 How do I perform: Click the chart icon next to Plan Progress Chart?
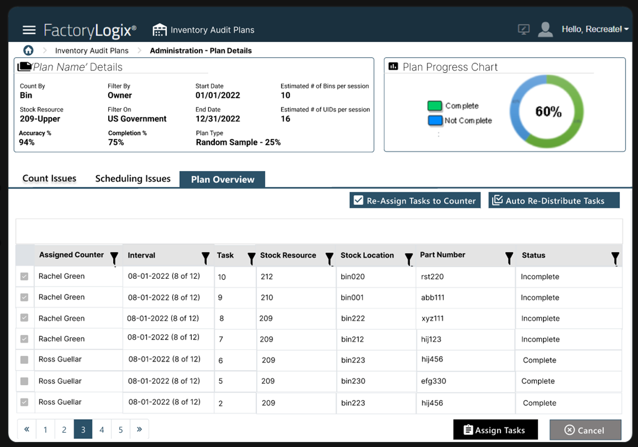click(x=394, y=66)
